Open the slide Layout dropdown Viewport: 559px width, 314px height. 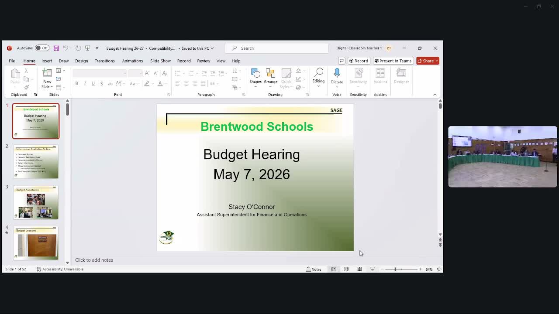[x=60, y=71]
